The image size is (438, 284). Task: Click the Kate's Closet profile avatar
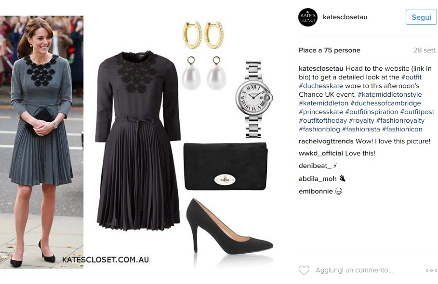pos(308,17)
